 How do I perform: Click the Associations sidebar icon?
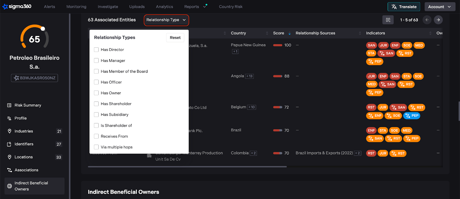click(x=9, y=170)
